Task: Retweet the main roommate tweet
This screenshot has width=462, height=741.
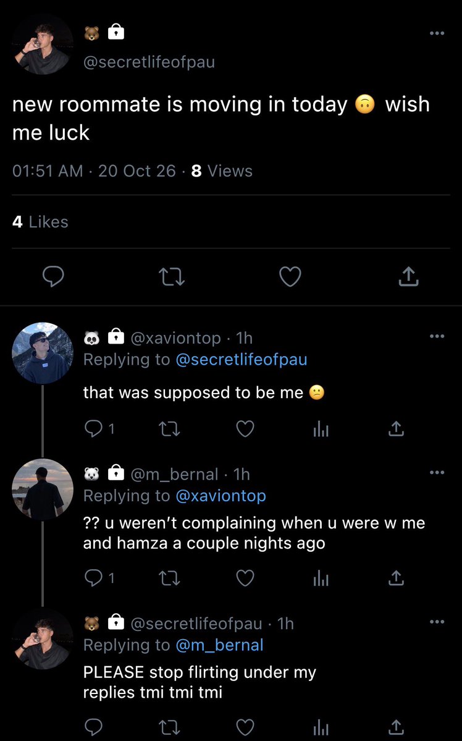Action: coord(172,277)
